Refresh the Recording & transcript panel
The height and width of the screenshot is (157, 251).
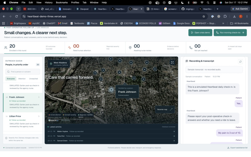[x=240, y=62]
